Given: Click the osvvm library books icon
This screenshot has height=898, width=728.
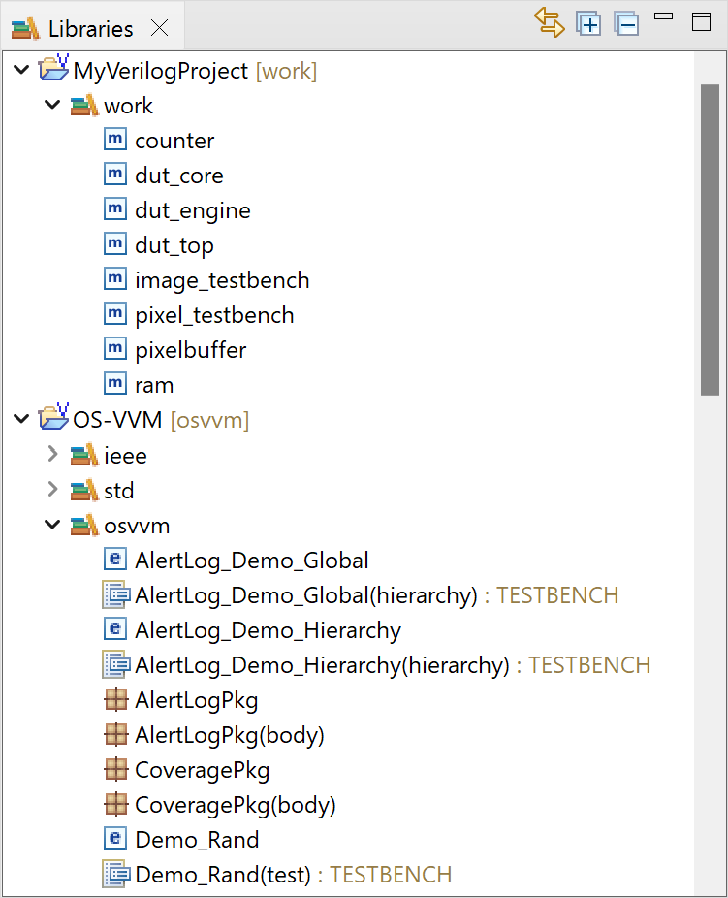Looking at the screenshot, I should click(84, 526).
